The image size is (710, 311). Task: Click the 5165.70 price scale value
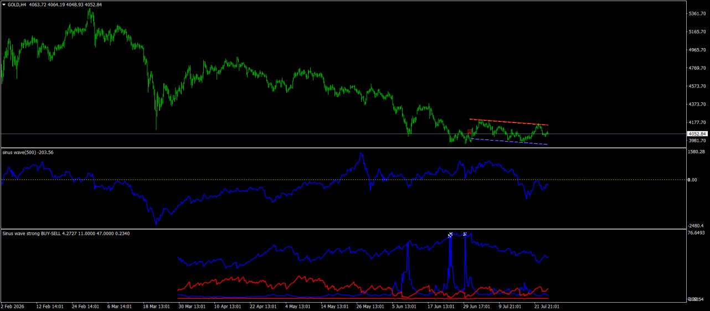coord(697,32)
